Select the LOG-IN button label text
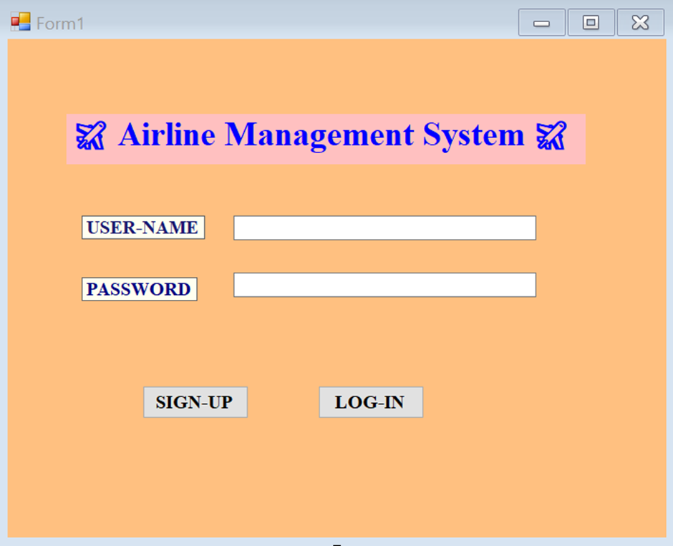 [370, 401]
